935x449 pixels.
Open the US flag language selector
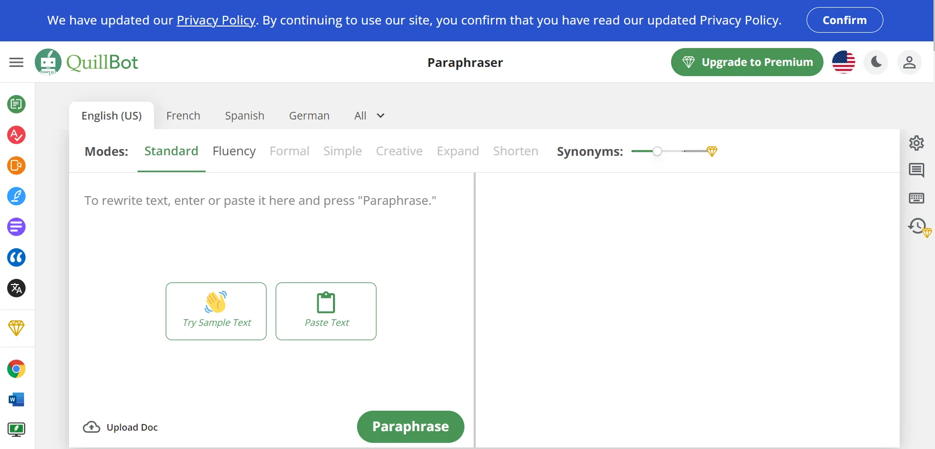(843, 62)
